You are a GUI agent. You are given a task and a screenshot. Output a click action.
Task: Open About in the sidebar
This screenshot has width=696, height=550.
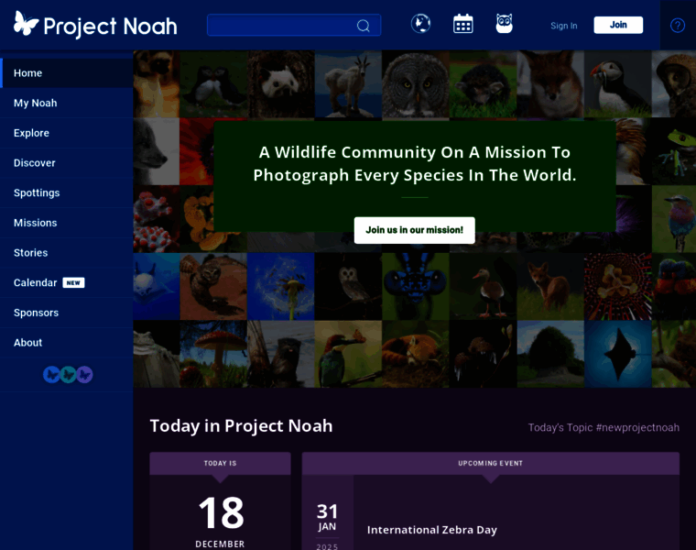point(67,343)
